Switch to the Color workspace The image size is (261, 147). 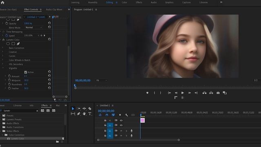click(x=124, y=2)
